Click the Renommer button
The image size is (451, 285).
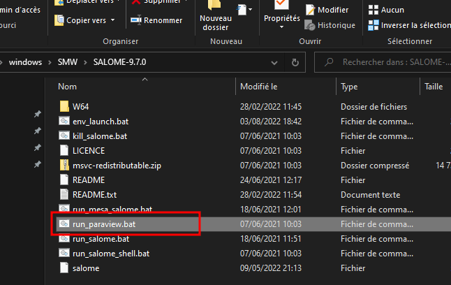click(156, 20)
